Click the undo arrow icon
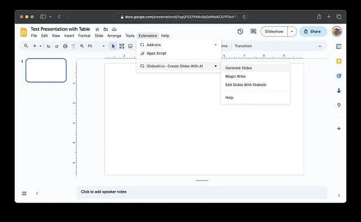Image resolution: width=361 pixels, height=222 pixels. coord(49,46)
